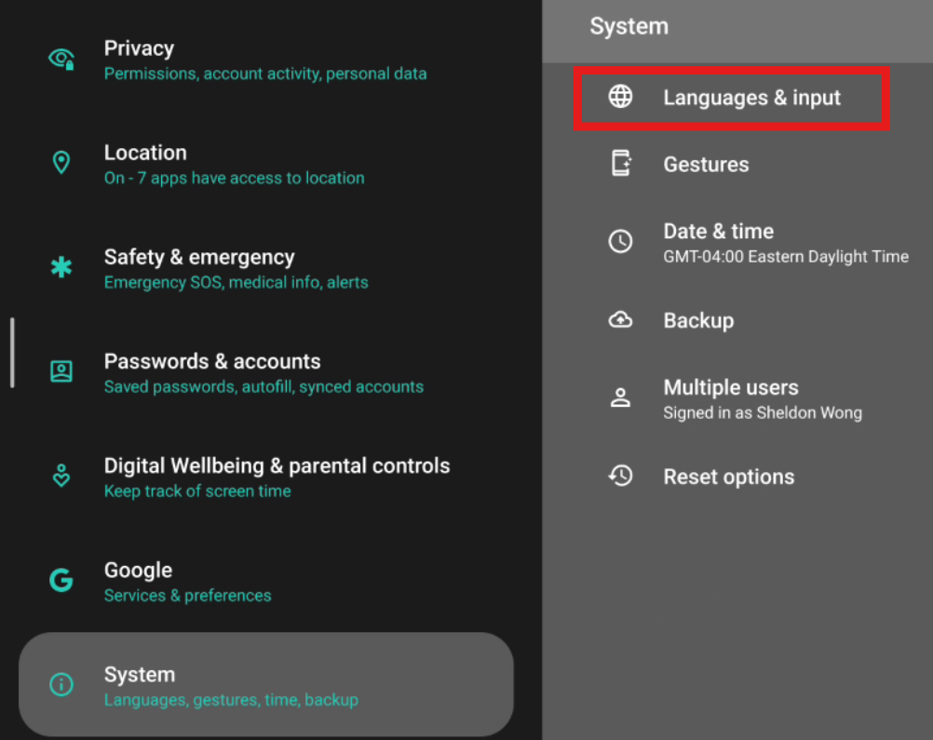Screen dimensions: 933x740
Task: Click the Date & time clock icon
Action: (621, 241)
